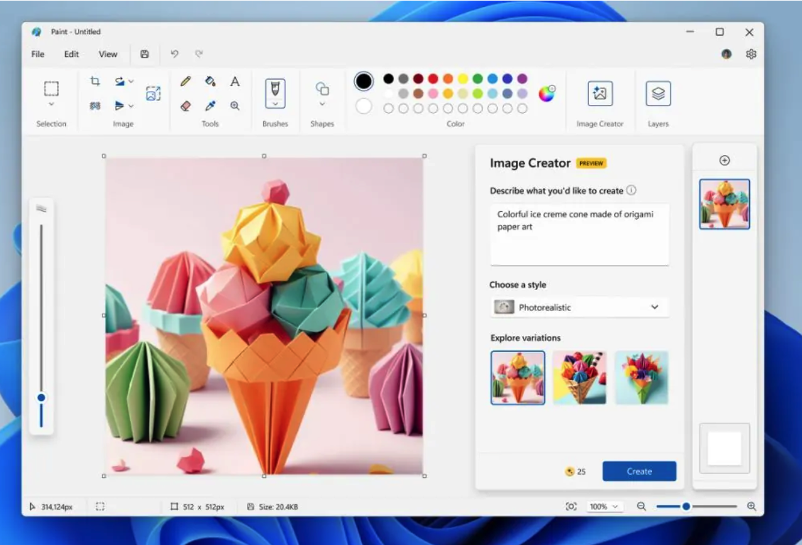802x545 pixels.
Task: Pick the yellow palette color
Action: pos(463,78)
